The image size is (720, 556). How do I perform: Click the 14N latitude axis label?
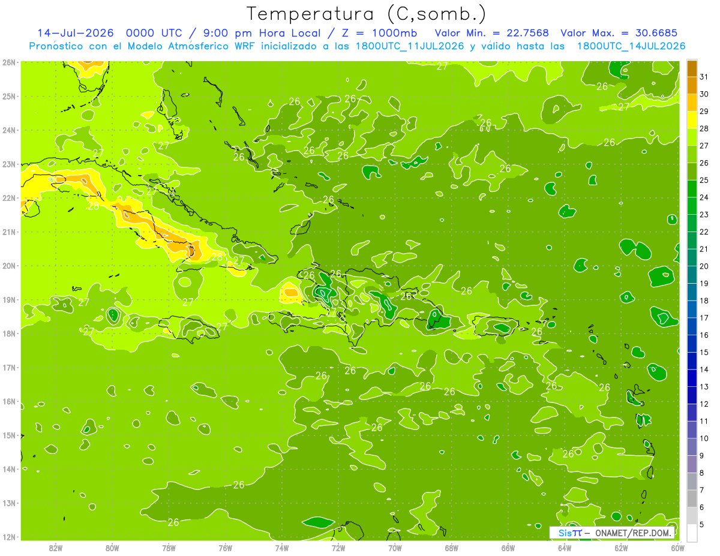tap(8, 469)
